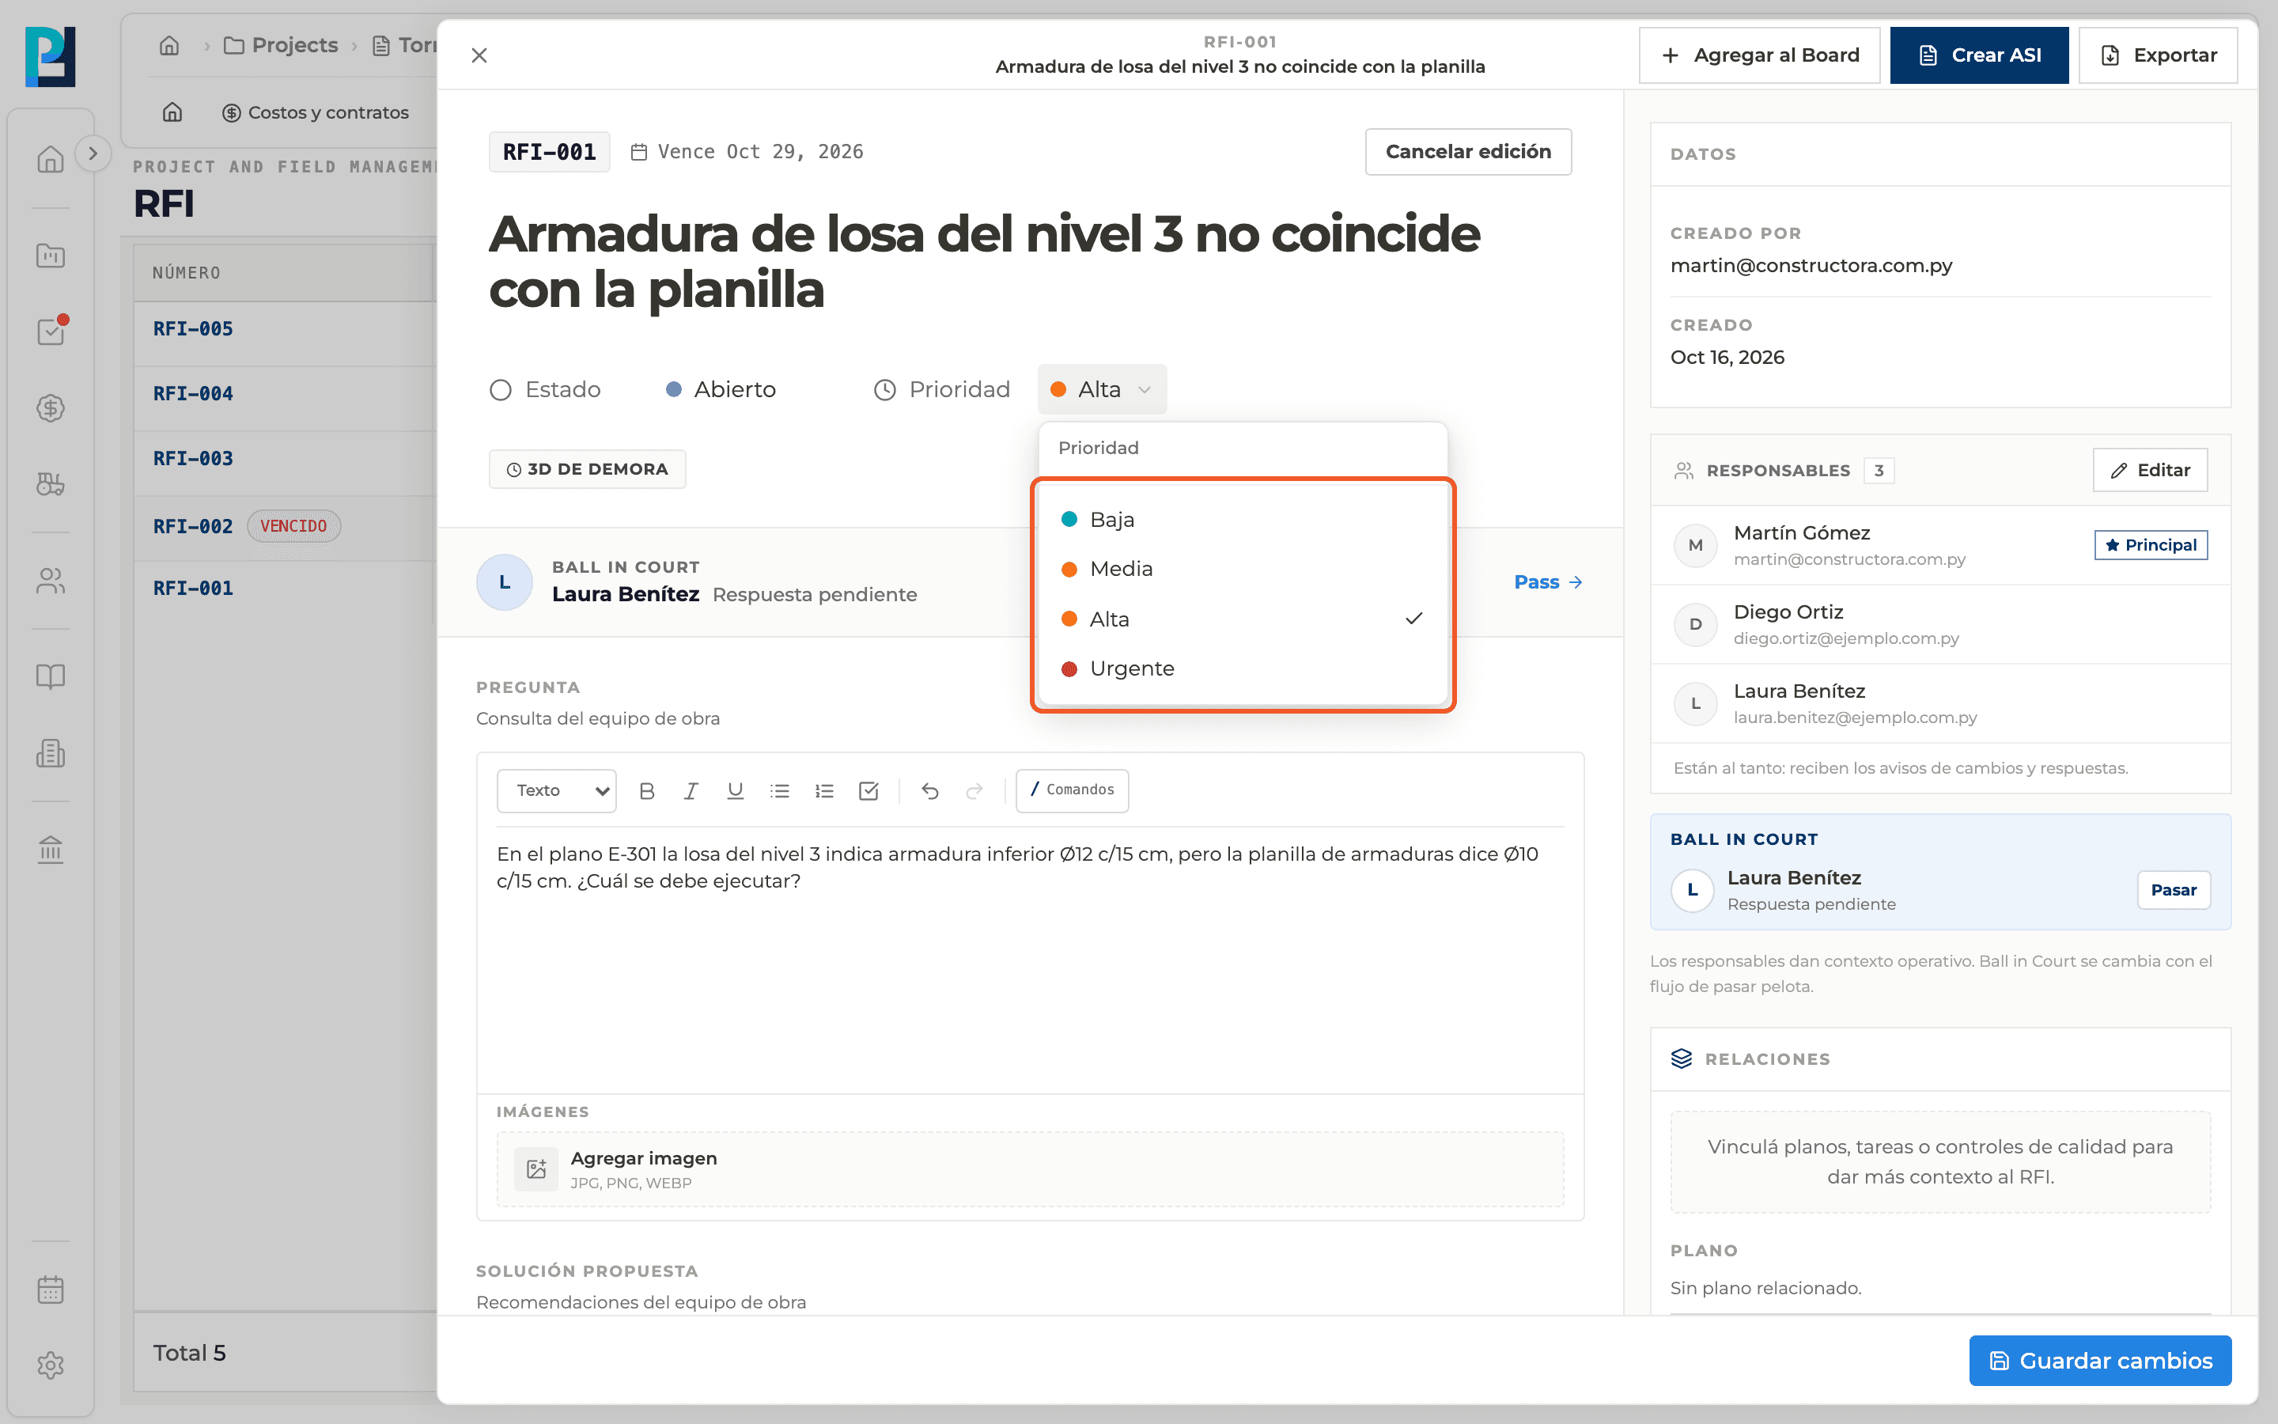Choose the checked Alta priority option
Screen dimensions: 2278x1424
(1243, 619)
